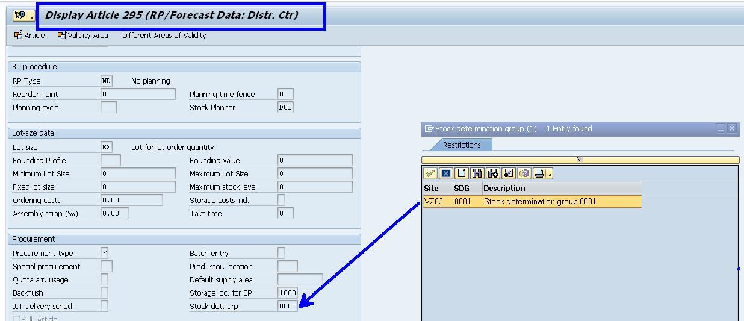
Task: Click the Rounding Profile field
Action: [x=111, y=160]
